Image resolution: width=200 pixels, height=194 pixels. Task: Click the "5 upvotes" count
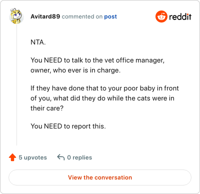coord(32,157)
